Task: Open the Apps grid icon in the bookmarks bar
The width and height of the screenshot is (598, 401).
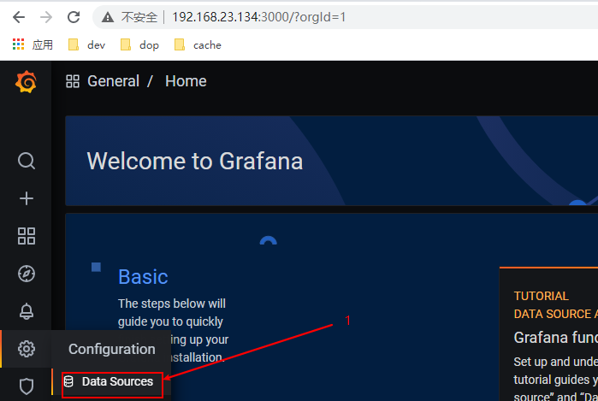Action: 18,44
